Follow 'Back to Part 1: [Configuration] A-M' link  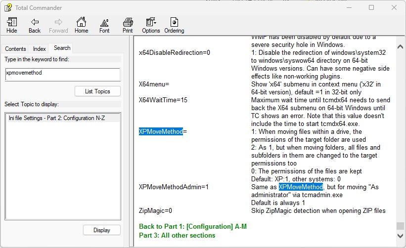193,227
